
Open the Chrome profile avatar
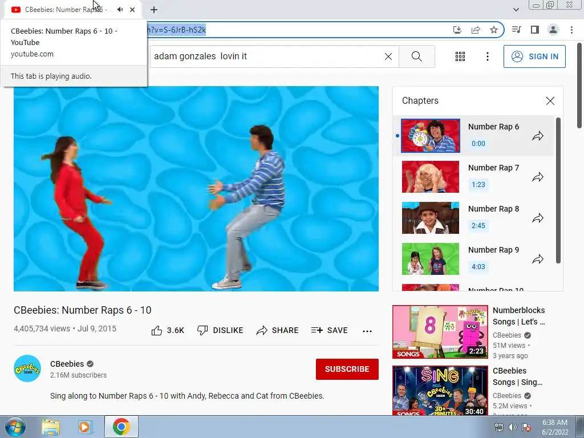tap(553, 30)
